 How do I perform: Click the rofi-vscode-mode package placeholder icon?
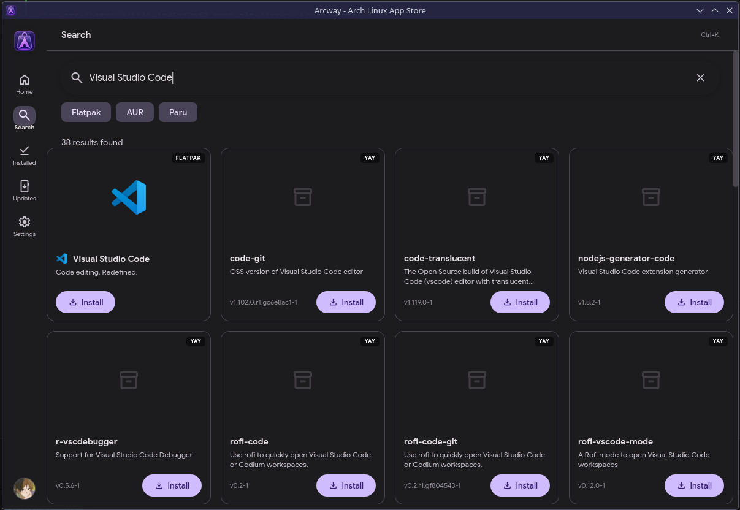pyautogui.click(x=651, y=380)
